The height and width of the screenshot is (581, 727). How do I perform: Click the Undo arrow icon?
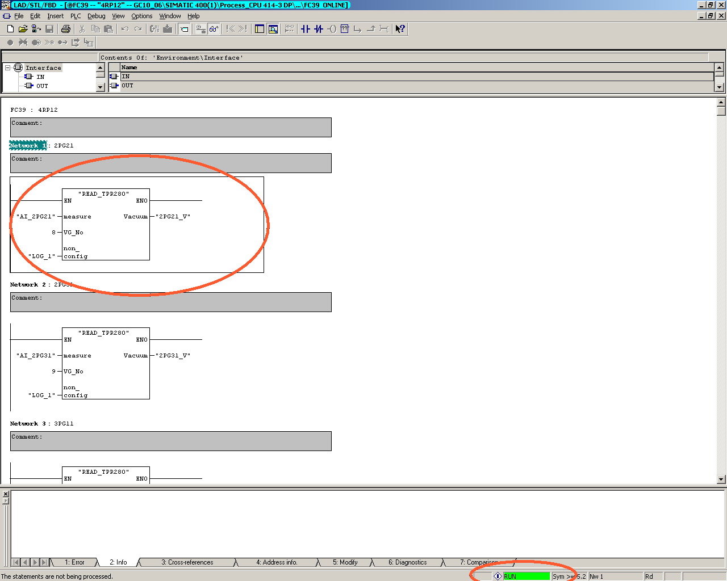click(125, 29)
